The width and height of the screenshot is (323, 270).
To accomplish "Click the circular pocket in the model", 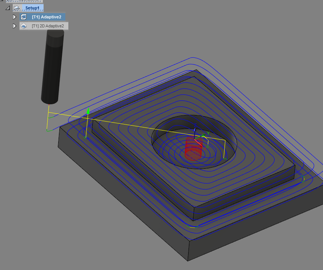I will [x=194, y=142].
